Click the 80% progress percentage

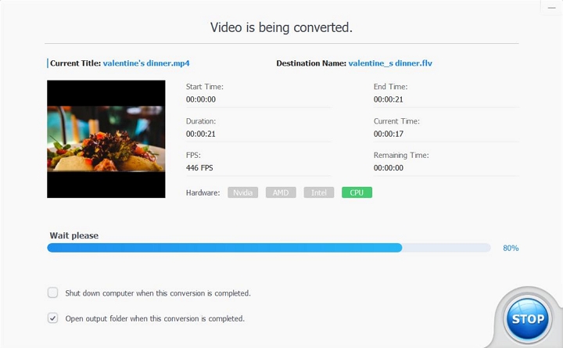(511, 248)
